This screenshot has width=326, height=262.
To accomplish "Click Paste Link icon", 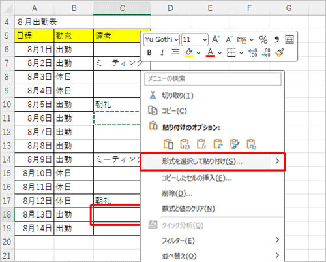I will click(x=252, y=144).
